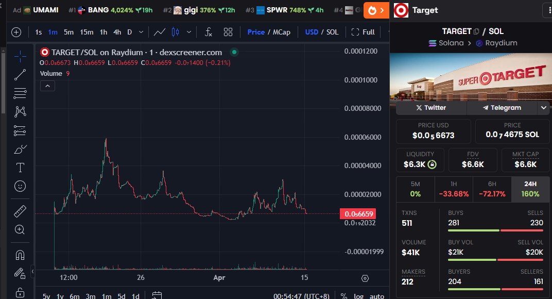The image size is (552, 299).
Task: Set chart range to 6m
Action: click(x=74, y=296)
